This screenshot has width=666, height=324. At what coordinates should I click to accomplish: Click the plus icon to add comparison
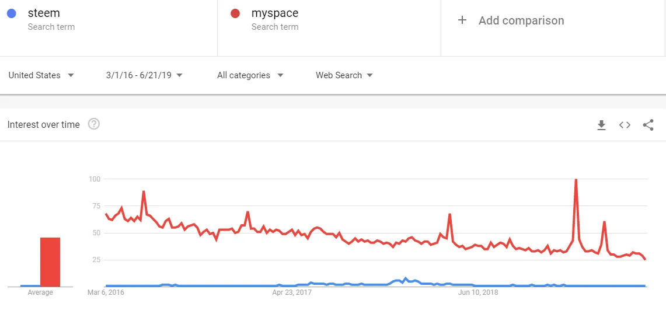tap(462, 20)
